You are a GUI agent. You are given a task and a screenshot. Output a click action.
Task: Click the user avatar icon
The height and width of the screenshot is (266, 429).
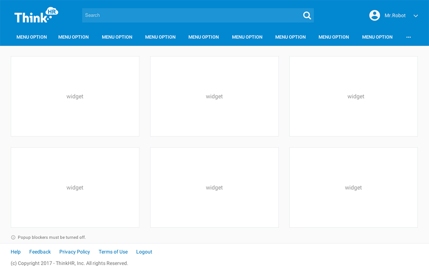[x=374, y=15]
